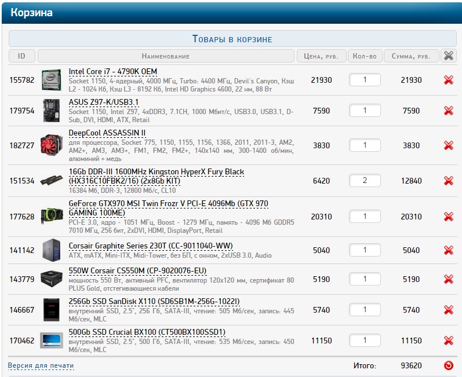Click the red recalculate total icon
This screenshot has width=462, height=377.
pos(449,365)
